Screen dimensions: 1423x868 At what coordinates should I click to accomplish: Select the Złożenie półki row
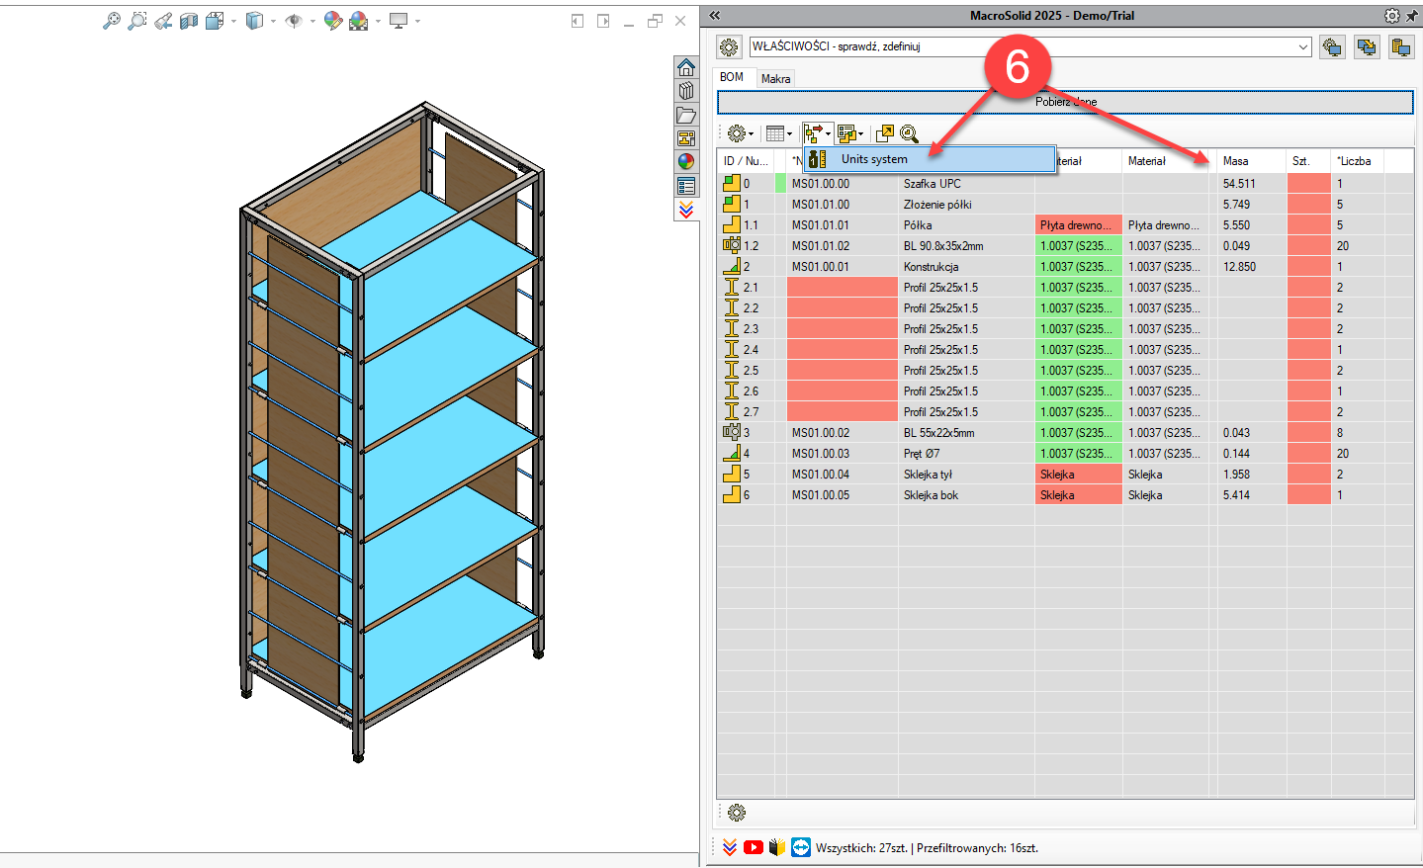[x=1065, y=205]
